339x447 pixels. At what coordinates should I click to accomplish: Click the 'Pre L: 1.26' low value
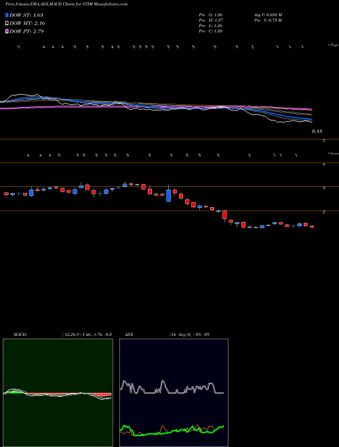(211, 26)
